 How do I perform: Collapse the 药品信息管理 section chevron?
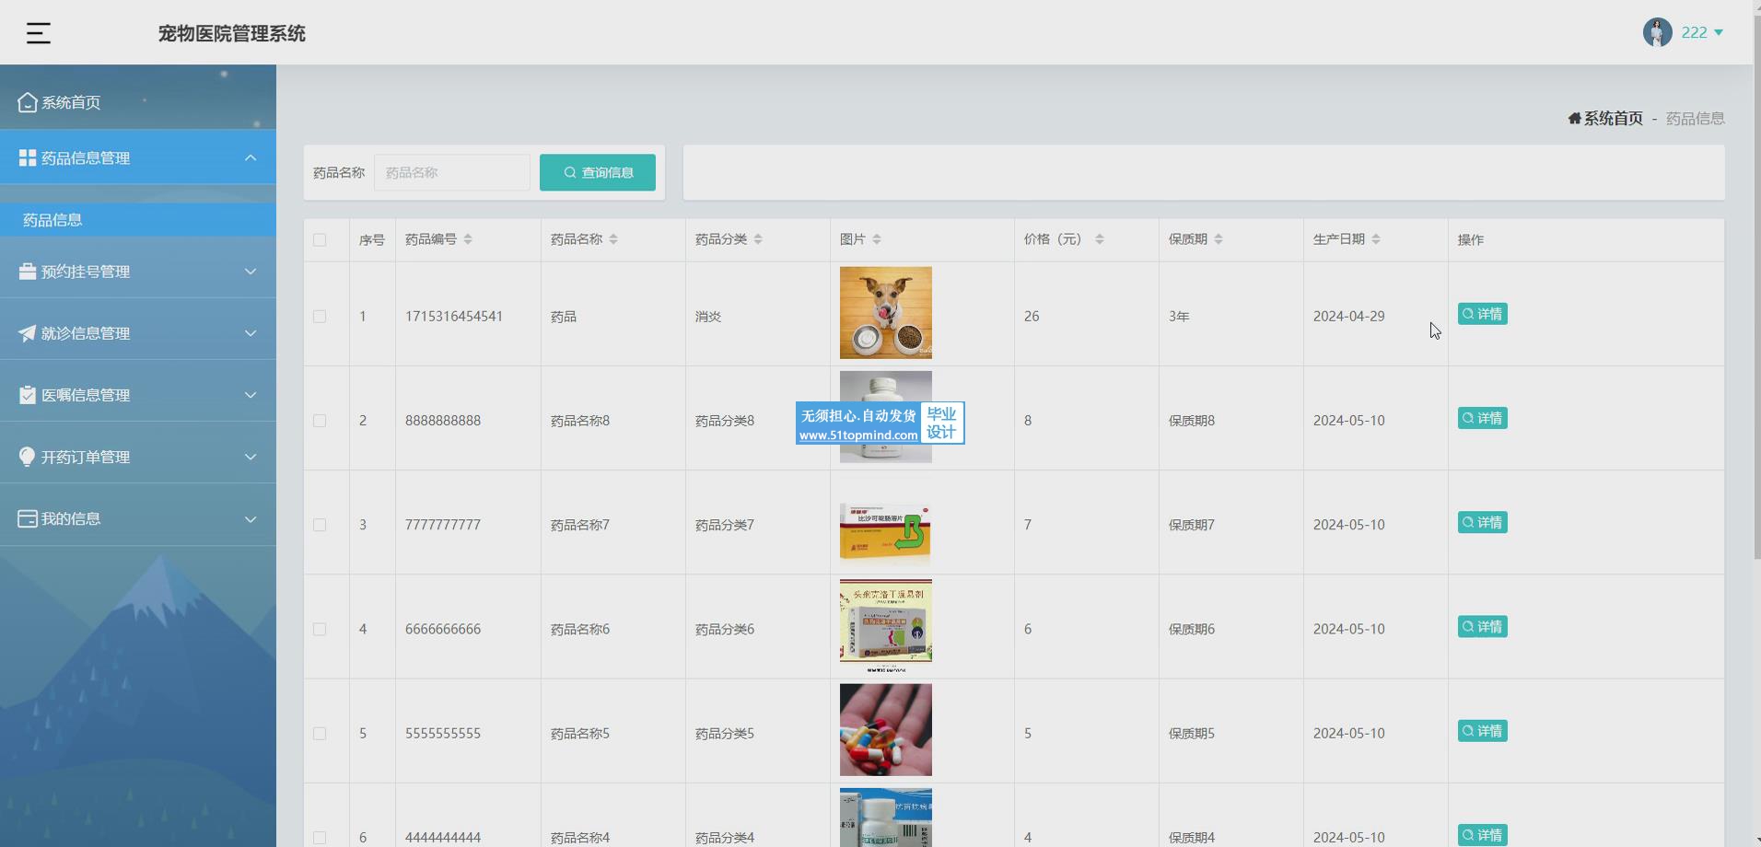pyautogui.click(x=251, y=158)
